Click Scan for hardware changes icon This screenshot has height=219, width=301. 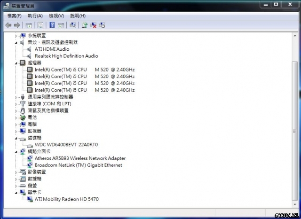[x=72, y=25]
